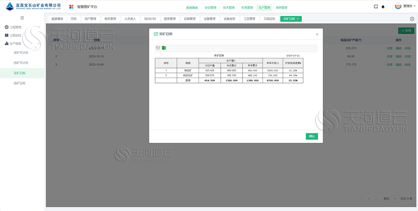Click 编辑 for the 2023-10-10 row
This screenshot has height=211, width=418.
coord(398,57)
